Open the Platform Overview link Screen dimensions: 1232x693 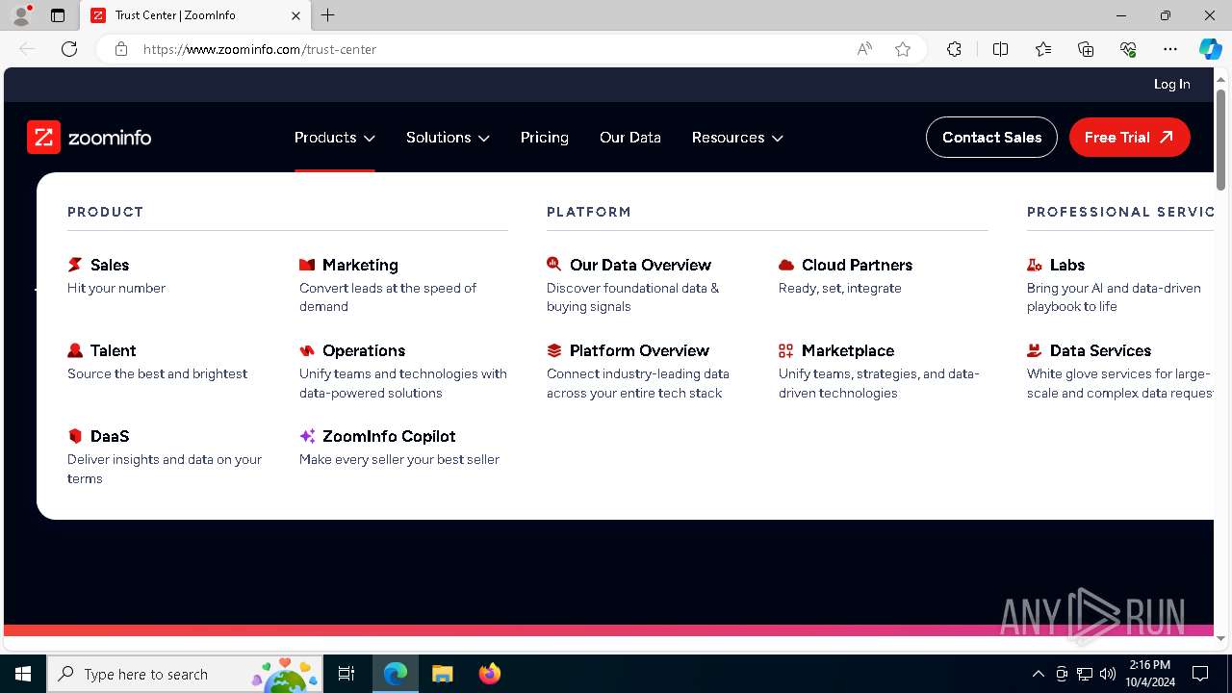click(639, 350)
